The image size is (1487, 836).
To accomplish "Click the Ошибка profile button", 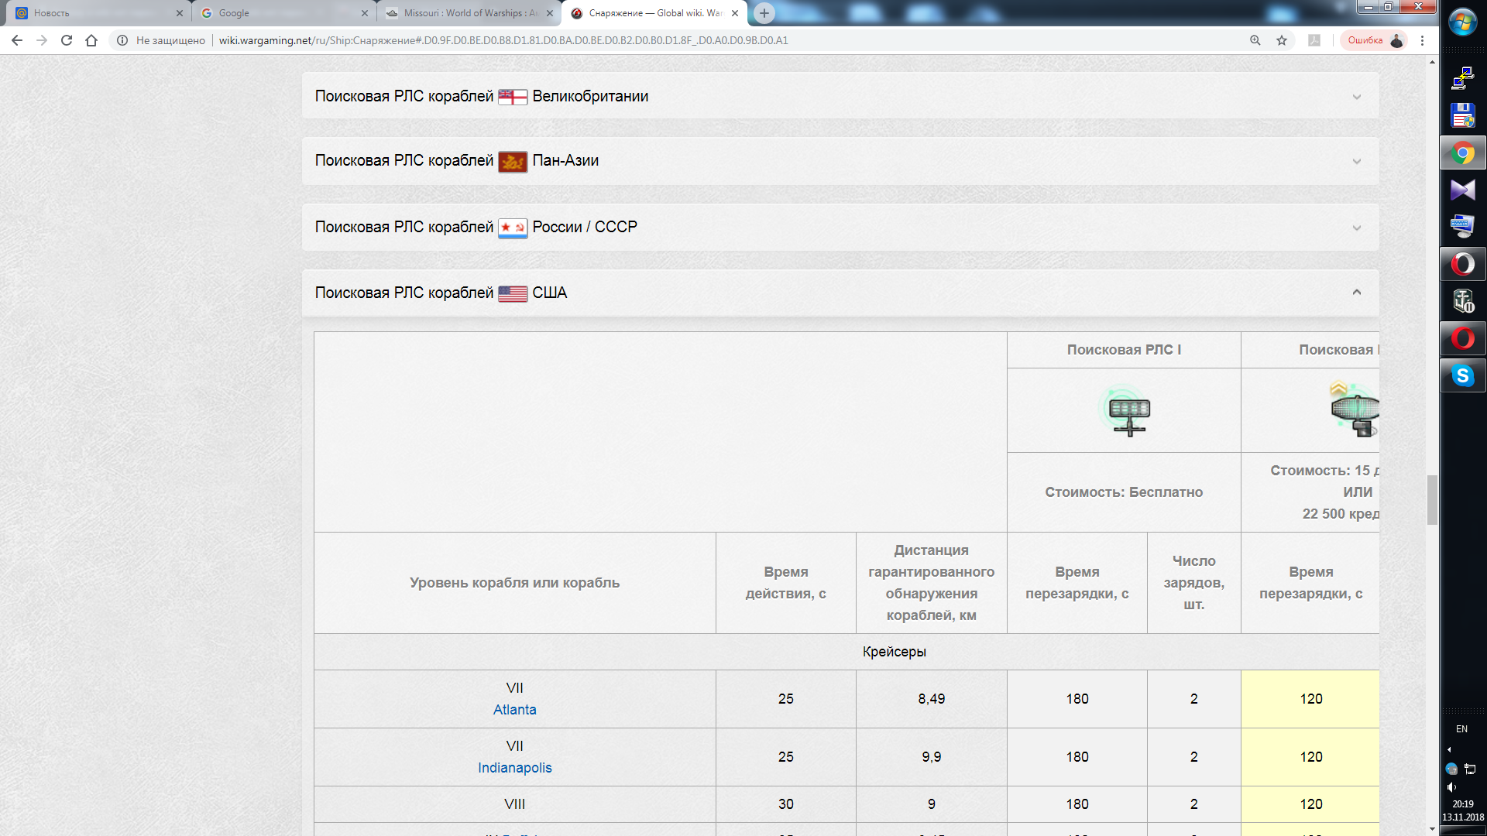I will pyautogui.click(x=1375, y=40).
